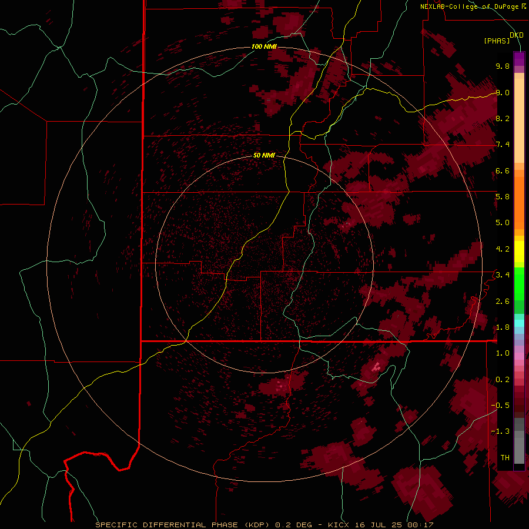Pick the light peach band of the color bar

pos(519,120)
